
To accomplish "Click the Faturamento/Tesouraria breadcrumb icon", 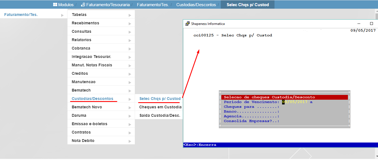I will point(83,5).
